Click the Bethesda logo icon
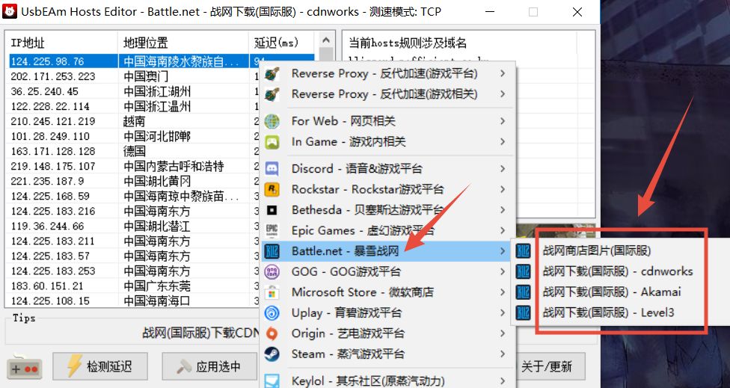This screenshot has height=388, width=730. pyautogui.click(x=272, y=210)
